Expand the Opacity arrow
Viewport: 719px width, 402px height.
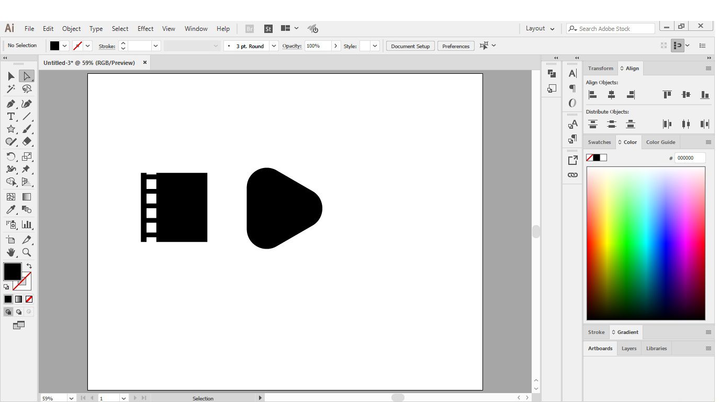coord(336,46)
